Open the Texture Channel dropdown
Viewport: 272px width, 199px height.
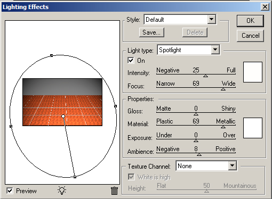click(x=232, y=166)
